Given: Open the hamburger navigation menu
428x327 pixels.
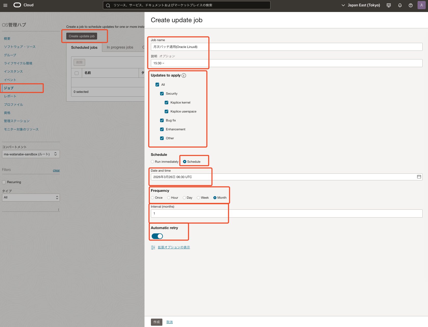Looking at the screenshot, I should (x=5, y=5).
